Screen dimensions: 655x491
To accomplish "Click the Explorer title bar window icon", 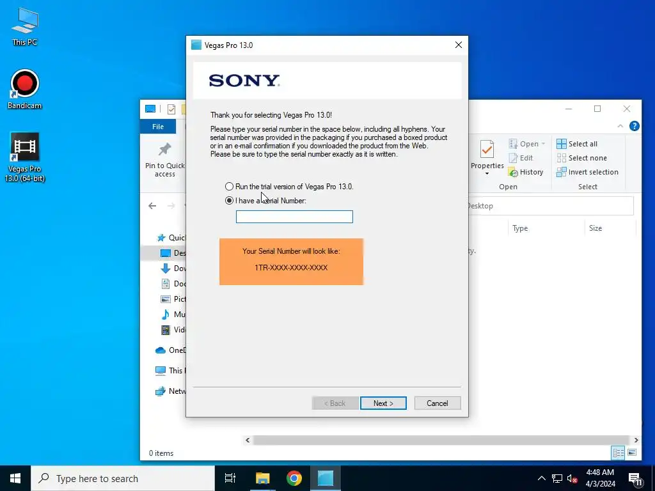I will [x=150, y=109].
